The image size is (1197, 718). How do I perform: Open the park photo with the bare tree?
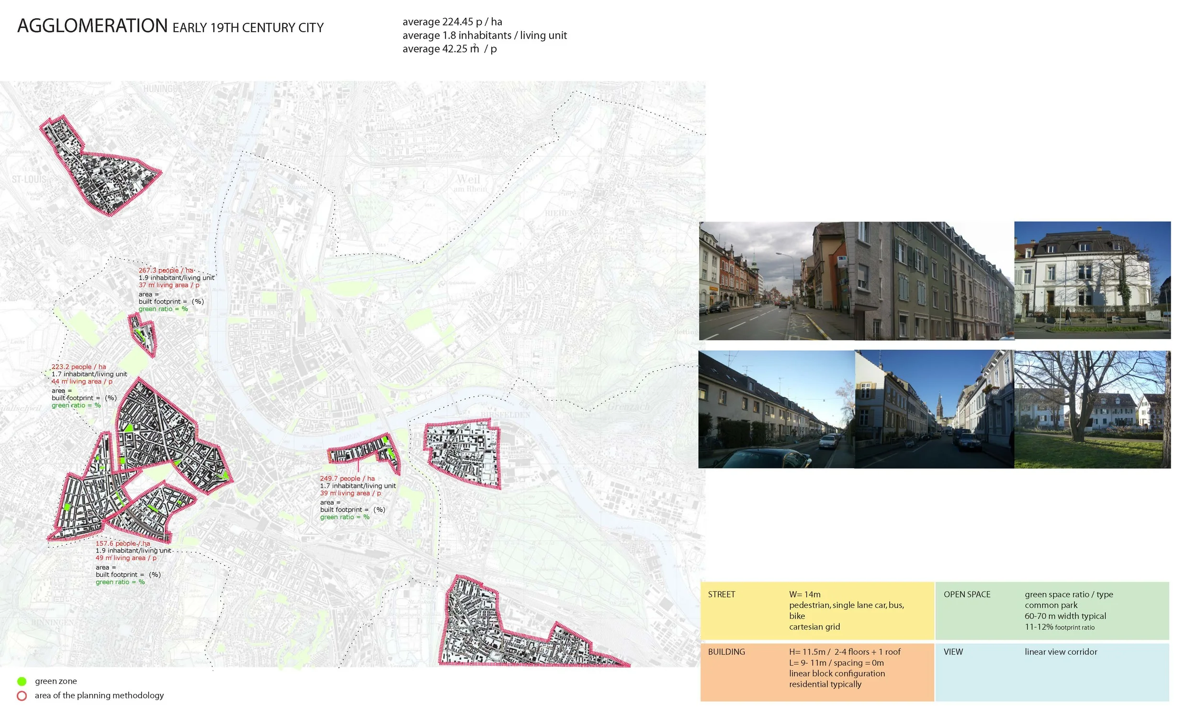1092,409
